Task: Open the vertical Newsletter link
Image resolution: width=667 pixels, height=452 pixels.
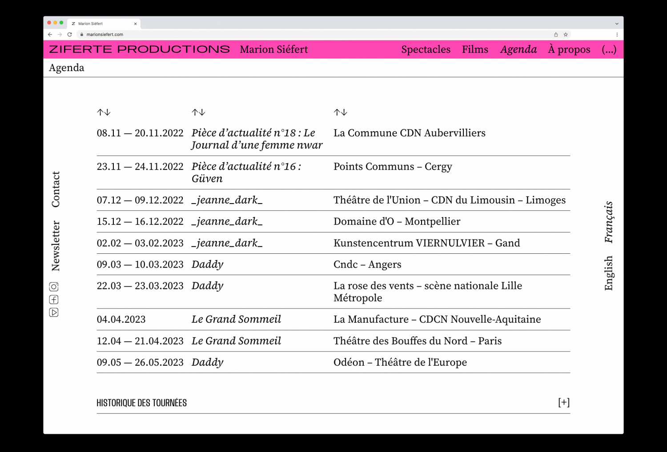Action: pyautogui.click(x=56, y=246)
